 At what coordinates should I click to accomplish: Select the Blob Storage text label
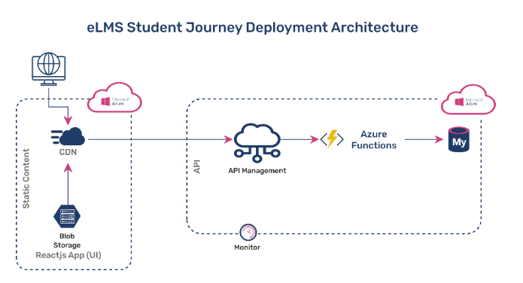[x=67, y=241]
